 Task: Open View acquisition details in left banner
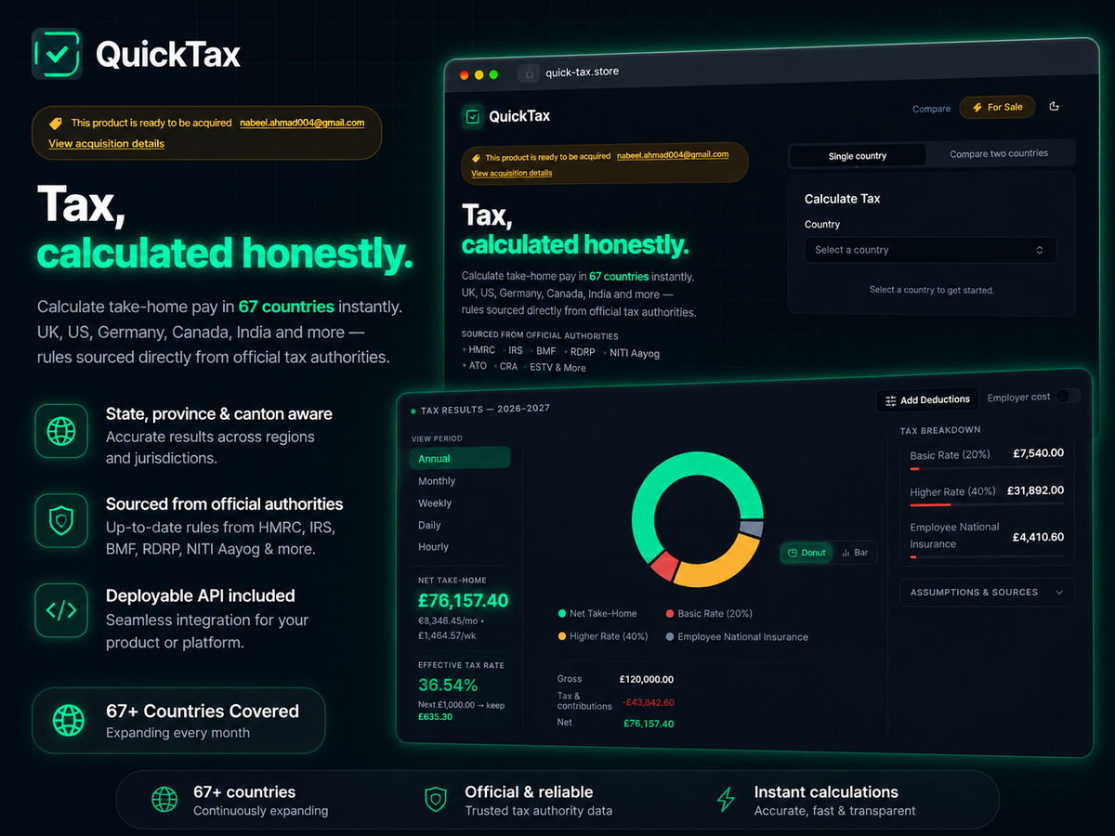(x=106, y=144)
